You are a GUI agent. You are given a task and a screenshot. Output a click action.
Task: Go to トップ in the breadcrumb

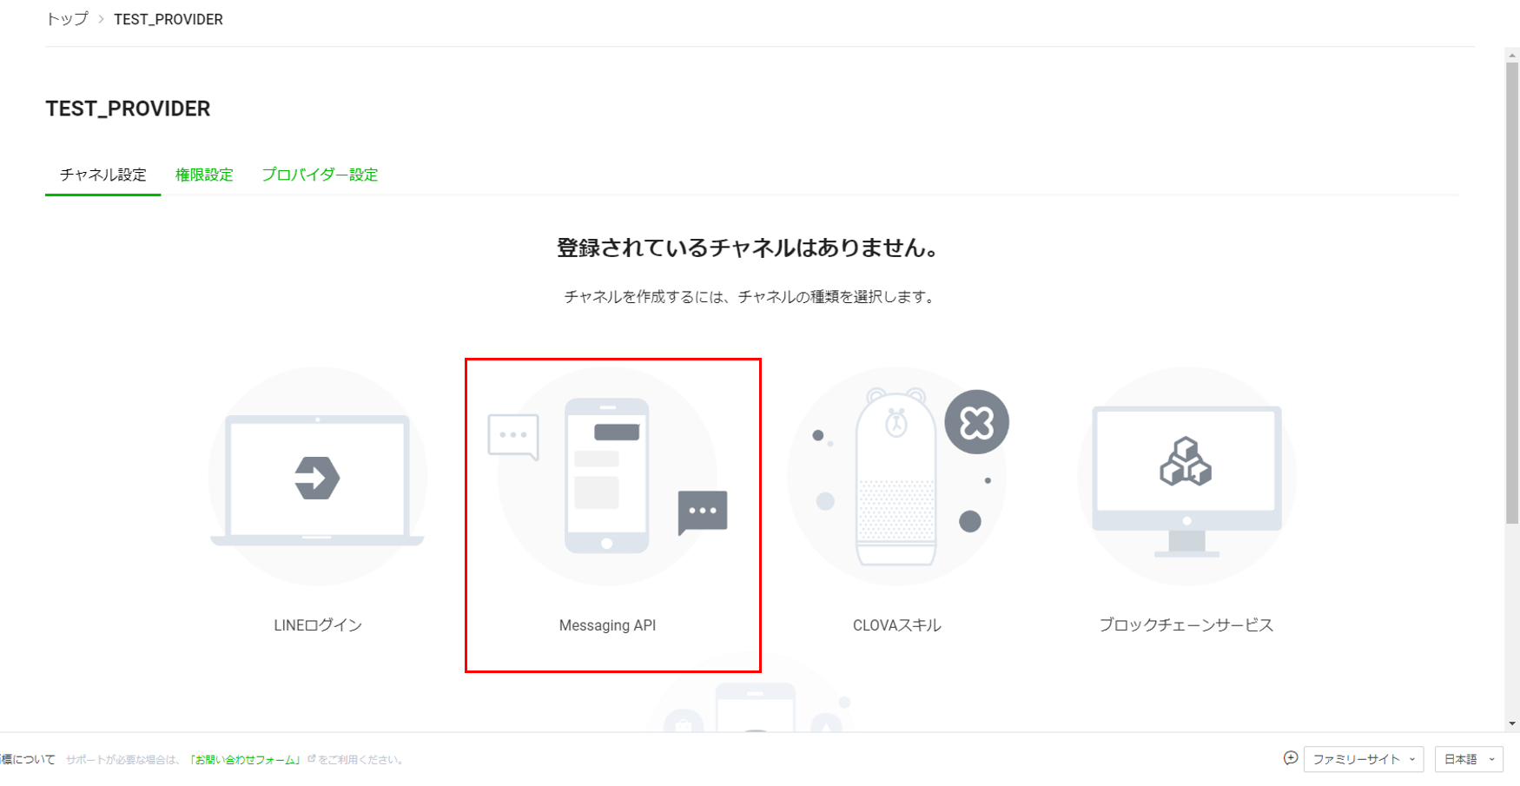(67, 19)
